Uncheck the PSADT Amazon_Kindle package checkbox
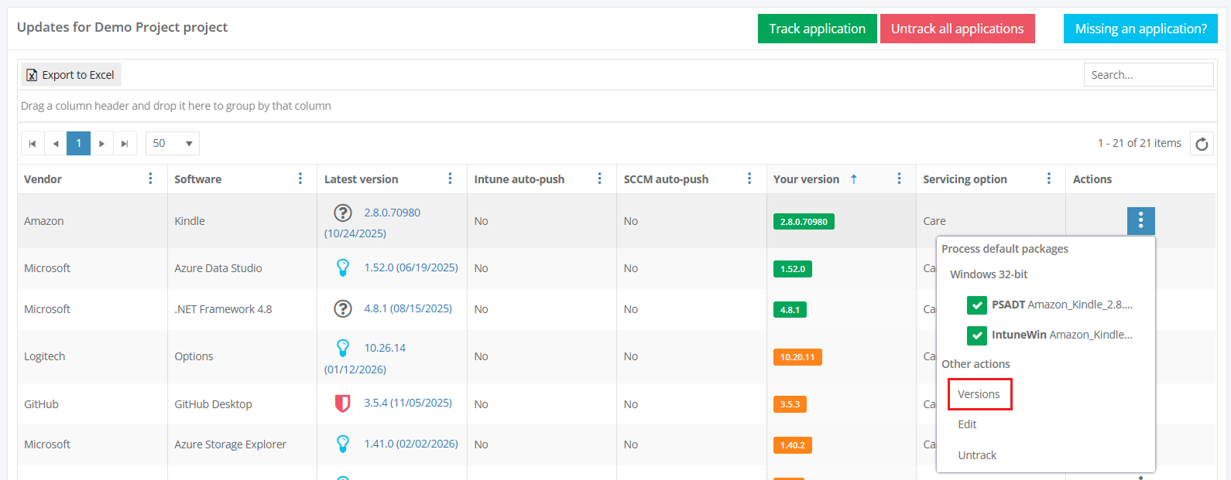 tap(976, 305)
